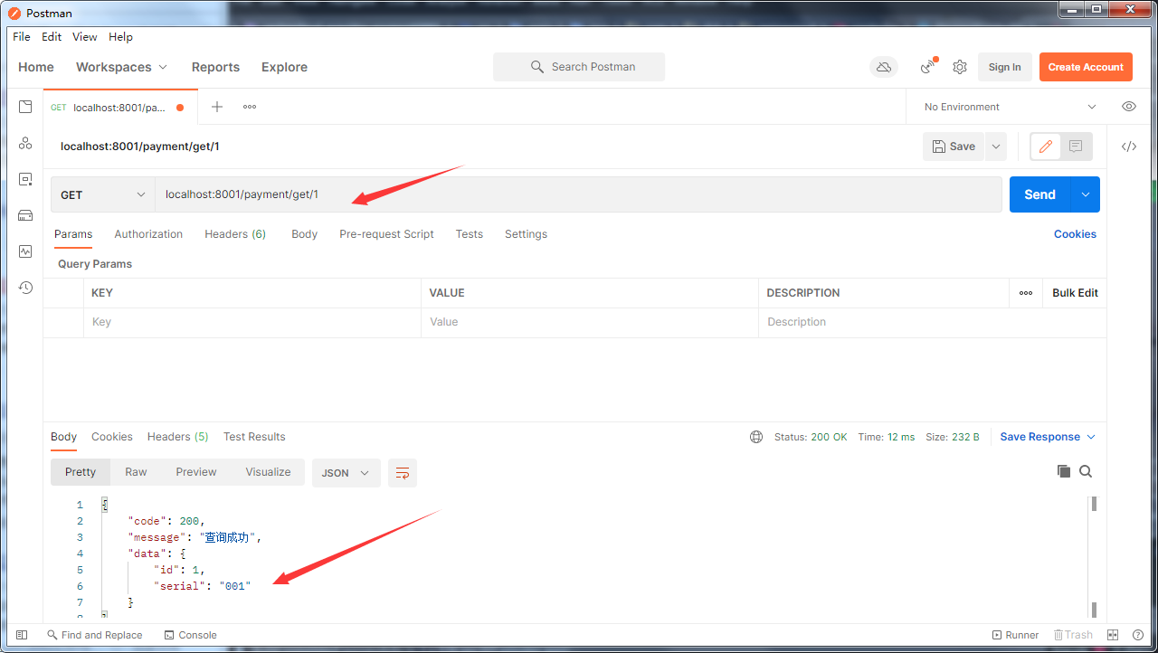Open History sidebar icon
1158x653 pixels.
tap(25, 288)
